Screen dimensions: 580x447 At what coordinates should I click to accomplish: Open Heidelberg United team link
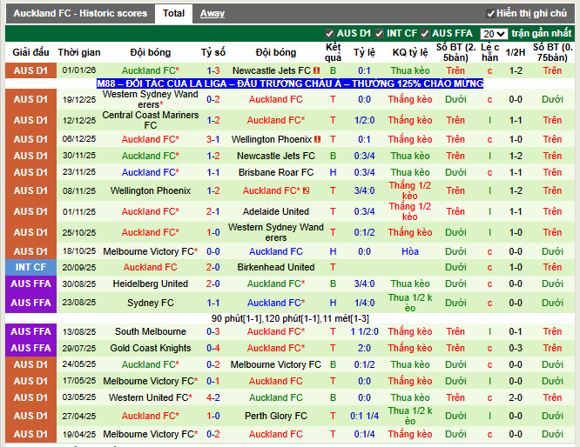pos(150,284)
